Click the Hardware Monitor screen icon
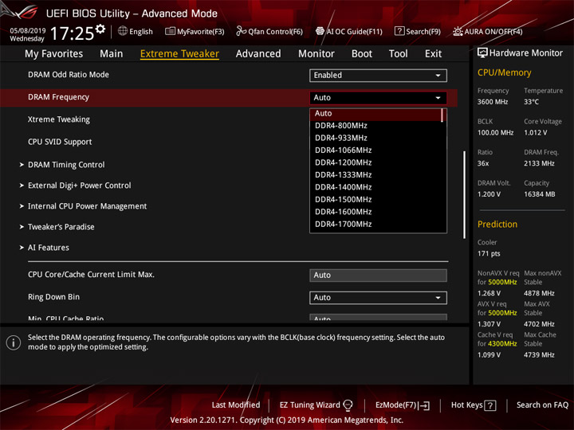This screenshot has height=430, width=574. click(x=482, y=53)
